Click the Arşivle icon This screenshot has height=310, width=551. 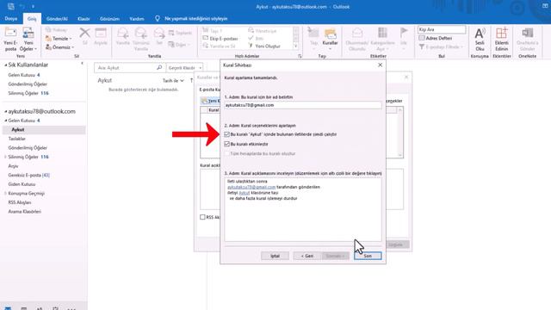point(101,34)
